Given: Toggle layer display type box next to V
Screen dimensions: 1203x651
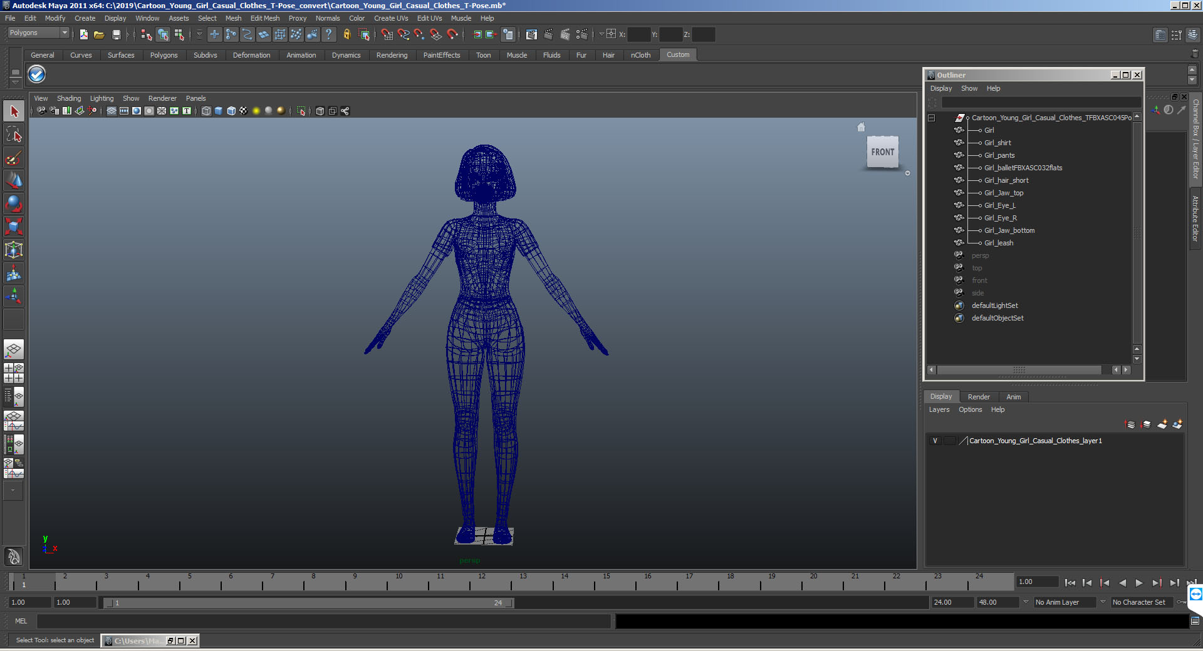Looking at the screenshot, I should (950, 441).
